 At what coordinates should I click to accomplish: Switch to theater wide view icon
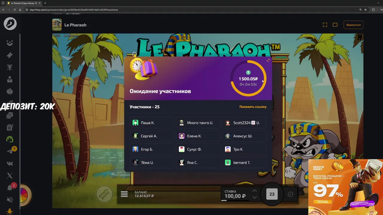coord(335,25)
